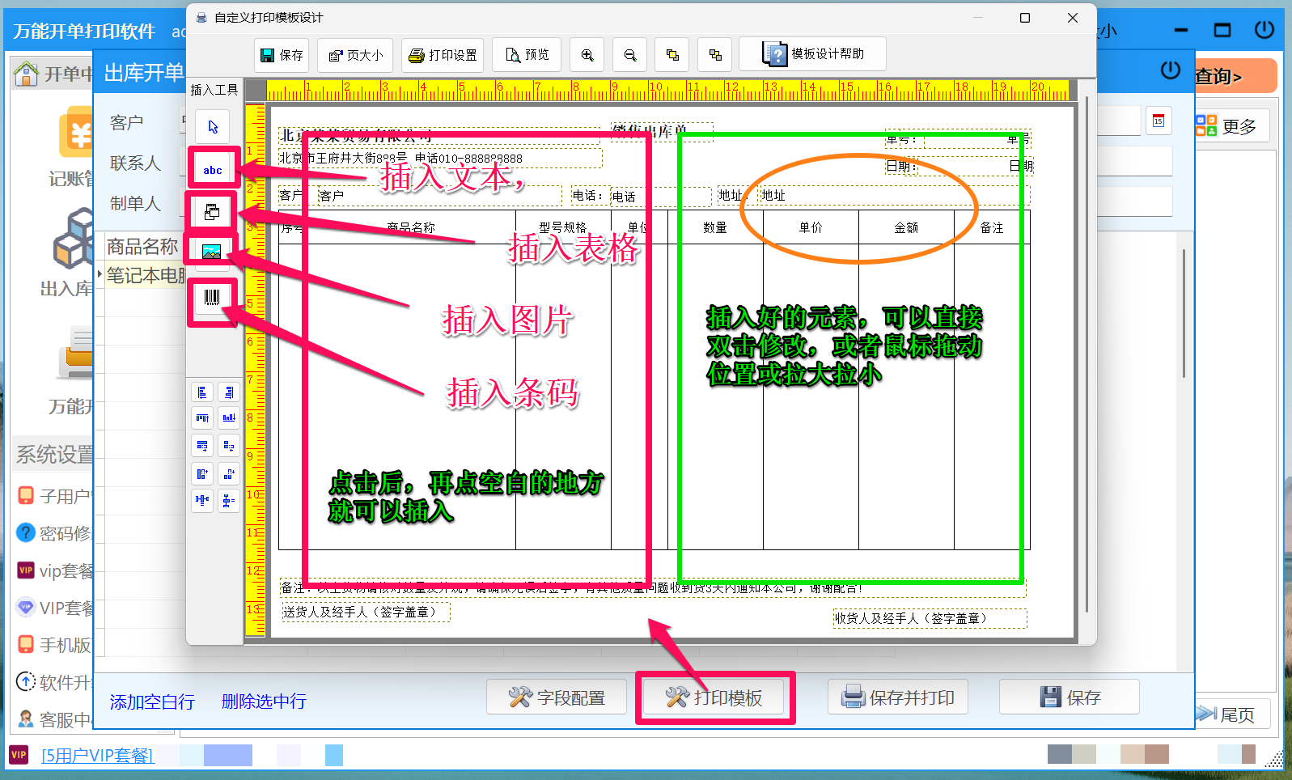Select the insert image tool

click(x=212, y=252)
